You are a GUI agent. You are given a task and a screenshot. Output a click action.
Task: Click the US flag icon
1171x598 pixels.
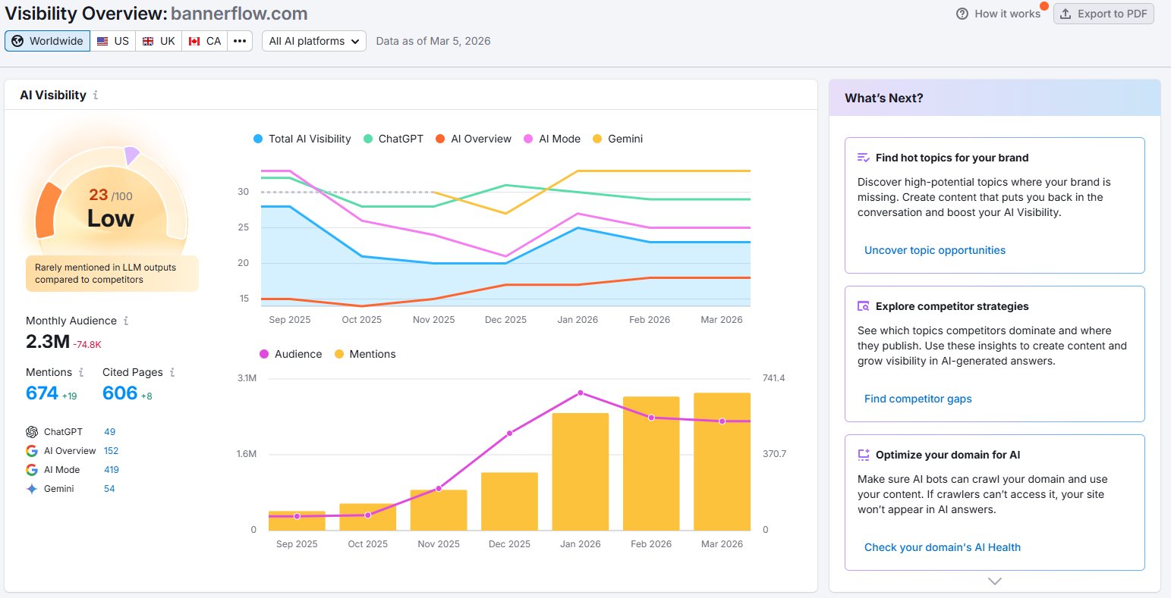(102, 41)
